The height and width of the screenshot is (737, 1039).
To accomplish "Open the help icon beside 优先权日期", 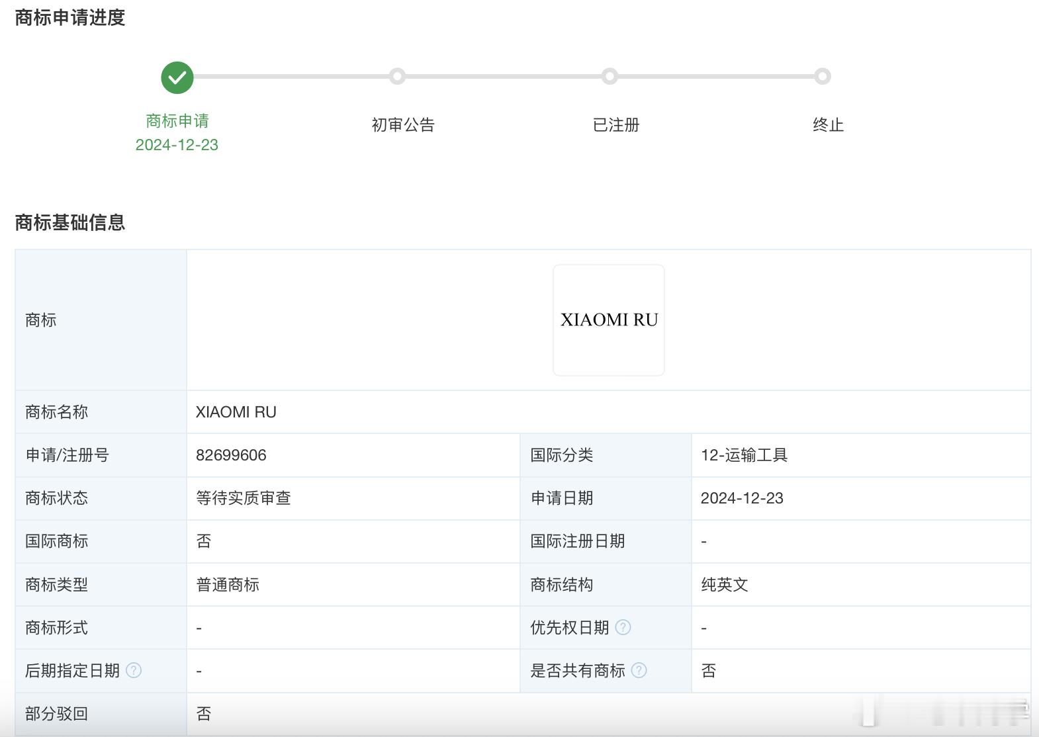I will [623, 627].
